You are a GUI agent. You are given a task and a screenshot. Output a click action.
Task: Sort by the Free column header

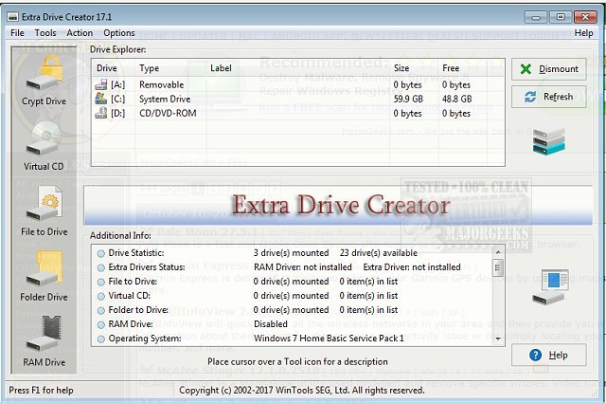451,68
